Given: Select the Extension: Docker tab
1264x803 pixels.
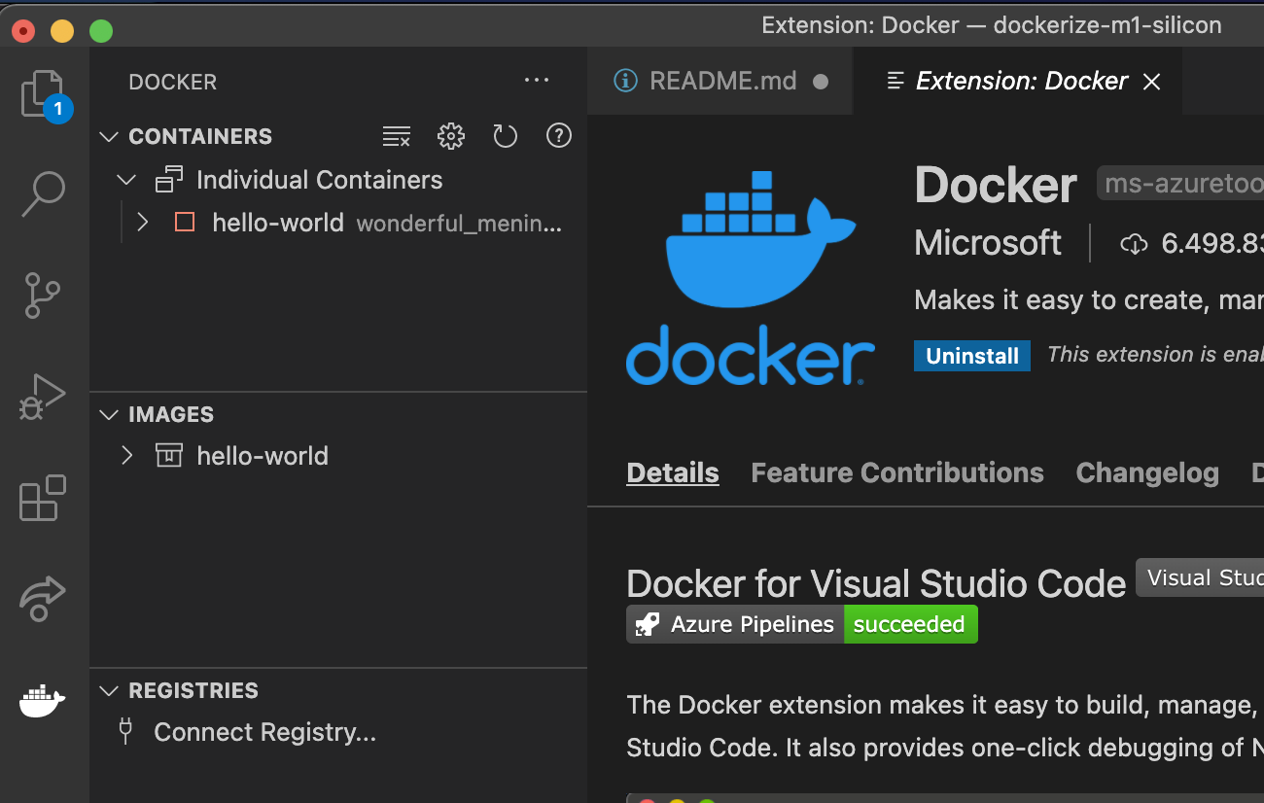Looking at the screenshot, I should (1018, 82).
